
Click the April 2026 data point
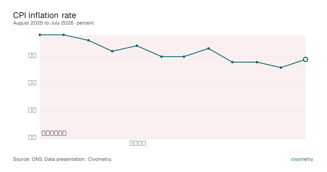click(232, 62)
